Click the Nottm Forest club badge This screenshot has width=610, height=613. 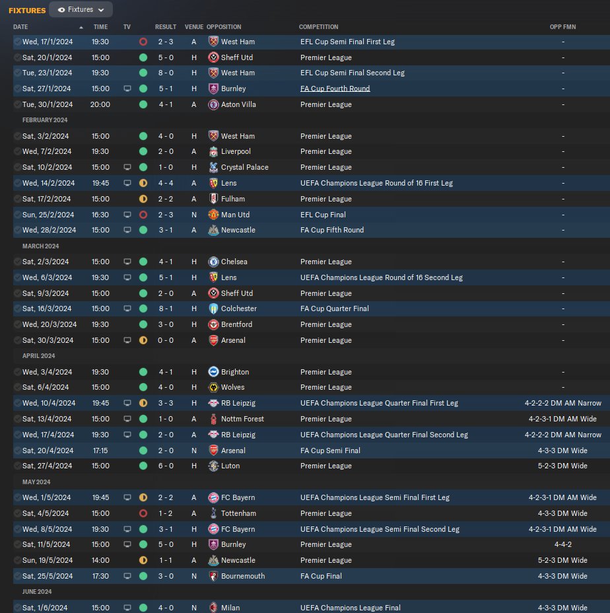click(x=213, y=419)
